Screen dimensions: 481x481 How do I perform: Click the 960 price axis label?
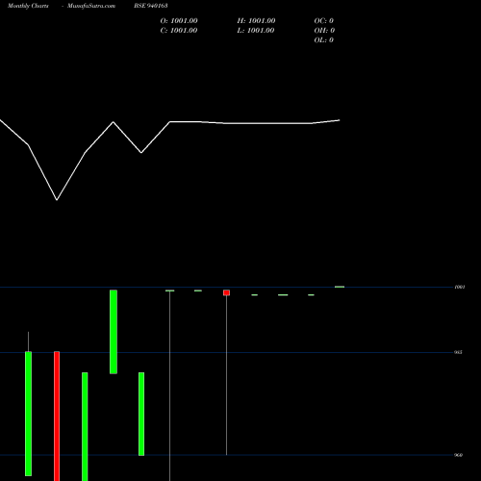(x=459, y=455)
